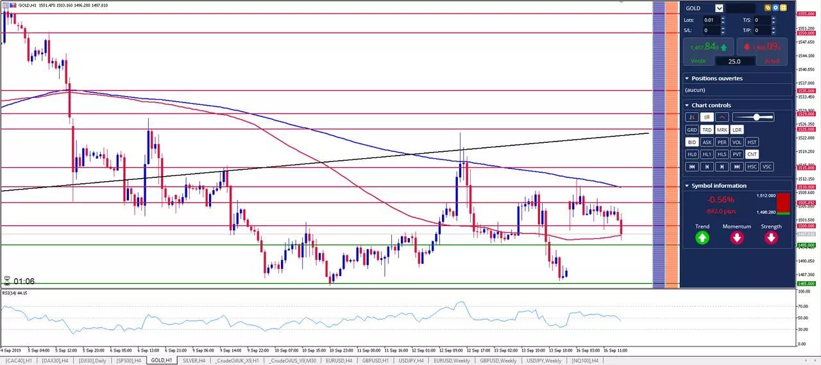Click the T/P input field
The image size is (821, 365).
[762, 30]
